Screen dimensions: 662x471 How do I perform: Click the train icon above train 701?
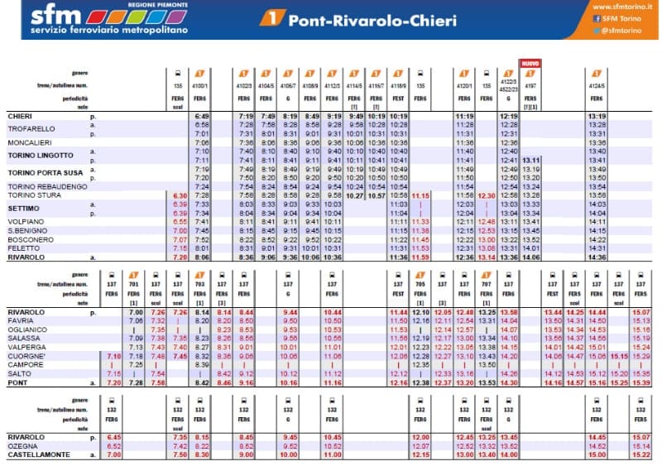click(x=136, y=275)
